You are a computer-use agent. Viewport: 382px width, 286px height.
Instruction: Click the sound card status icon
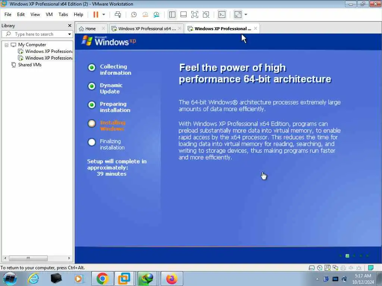tap(351, 268)
